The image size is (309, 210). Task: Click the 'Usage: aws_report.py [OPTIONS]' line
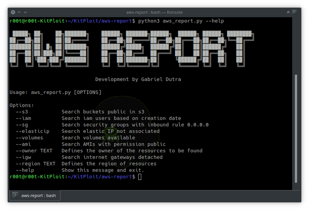tap(55, 92)
